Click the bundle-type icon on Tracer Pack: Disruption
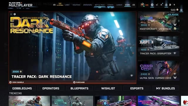This screenshot has width=188, height=106. [x=175, y=53]
